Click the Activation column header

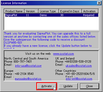point(90,11)
